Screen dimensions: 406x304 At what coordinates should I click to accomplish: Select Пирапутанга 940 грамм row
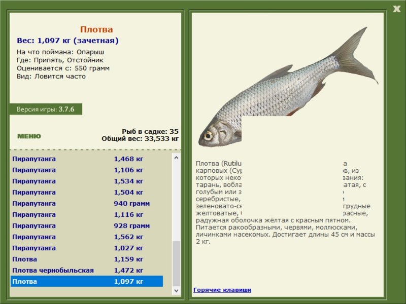[x=87, y=203]
